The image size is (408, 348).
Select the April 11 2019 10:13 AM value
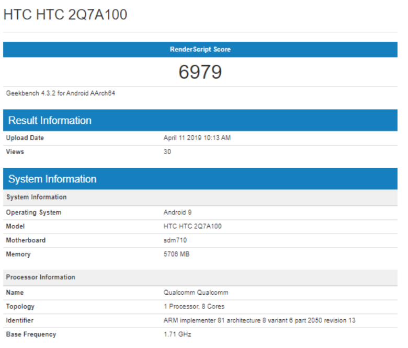(x=197, y=138)
